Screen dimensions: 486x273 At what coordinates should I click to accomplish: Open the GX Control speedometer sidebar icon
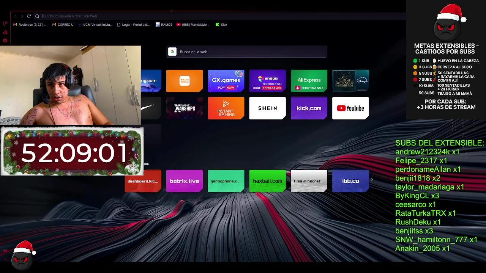pyautogui.click(x=5, y=24)
